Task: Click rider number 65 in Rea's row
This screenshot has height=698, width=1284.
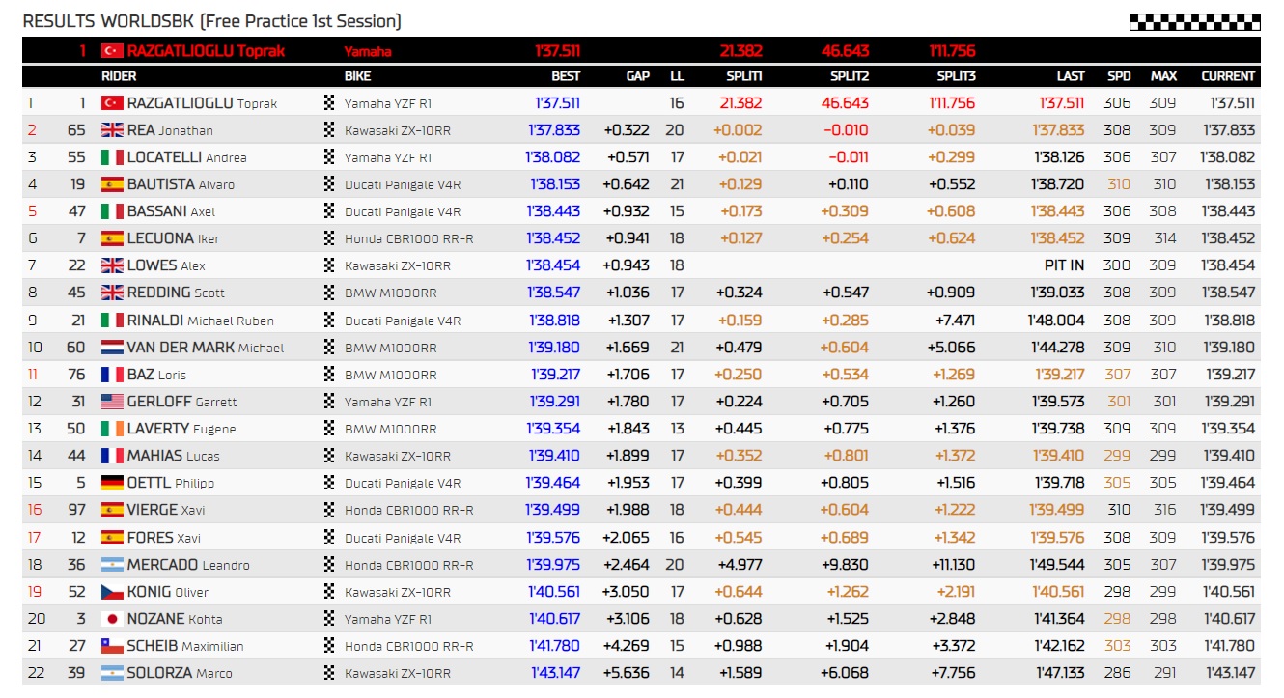Action: point(76,129)
